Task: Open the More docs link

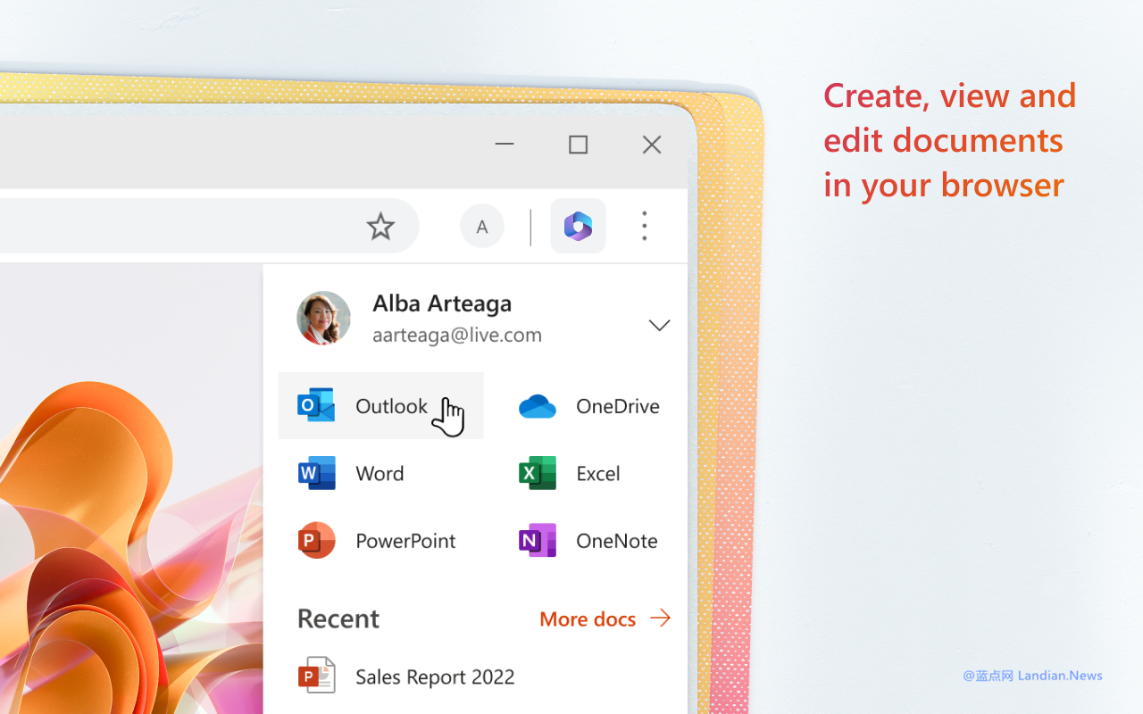Action: (x=588, y=619)
